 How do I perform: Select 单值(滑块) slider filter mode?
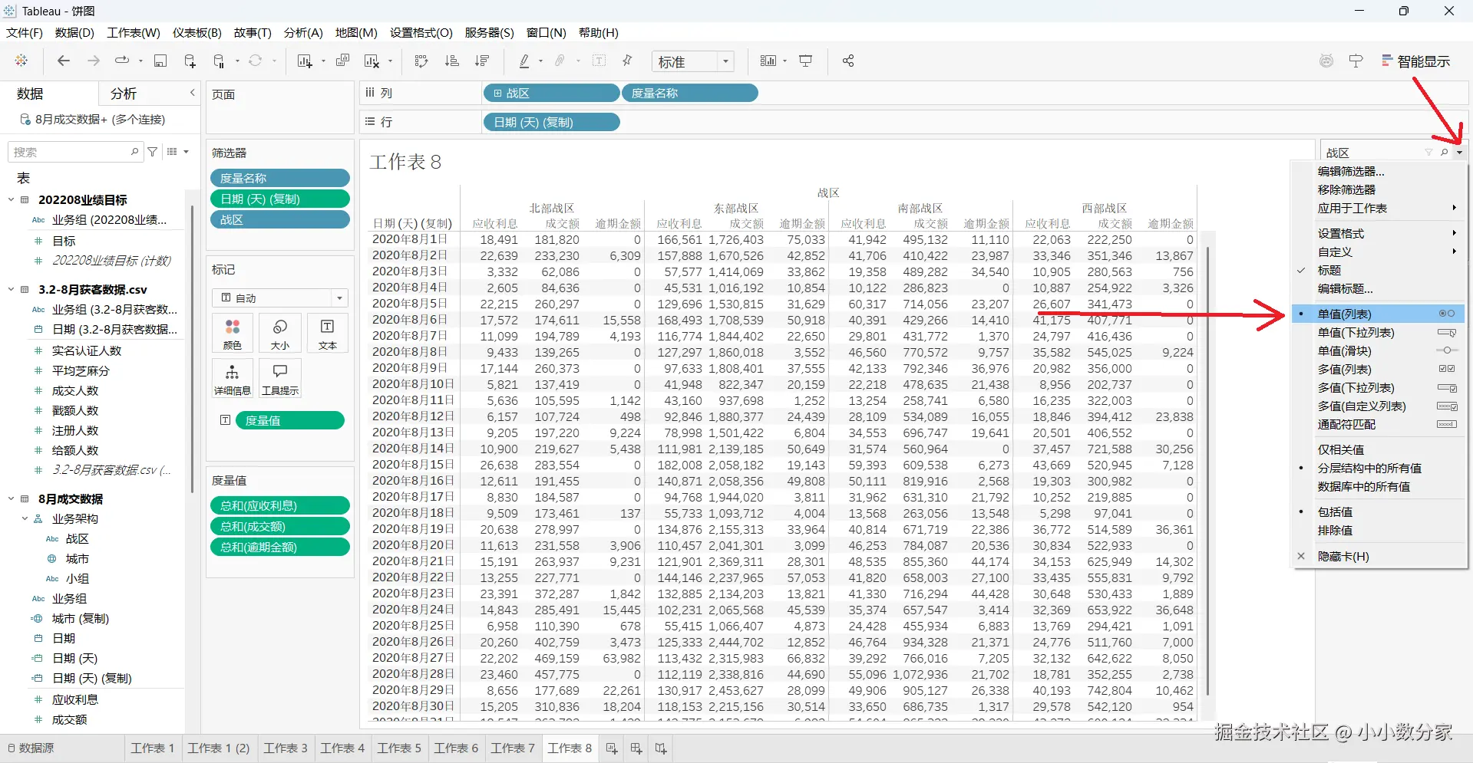tap(1379, 350)
